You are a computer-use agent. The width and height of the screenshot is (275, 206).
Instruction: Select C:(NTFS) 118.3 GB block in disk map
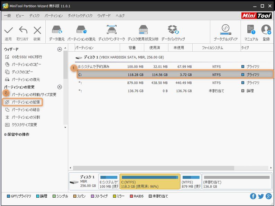coord(150,181)
